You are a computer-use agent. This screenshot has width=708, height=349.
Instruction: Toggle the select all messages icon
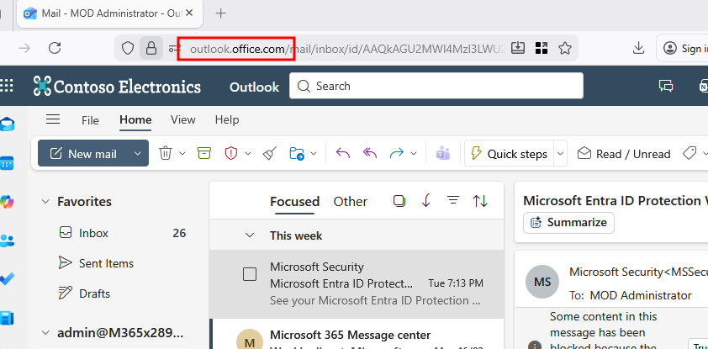click(x=399, y=201)
